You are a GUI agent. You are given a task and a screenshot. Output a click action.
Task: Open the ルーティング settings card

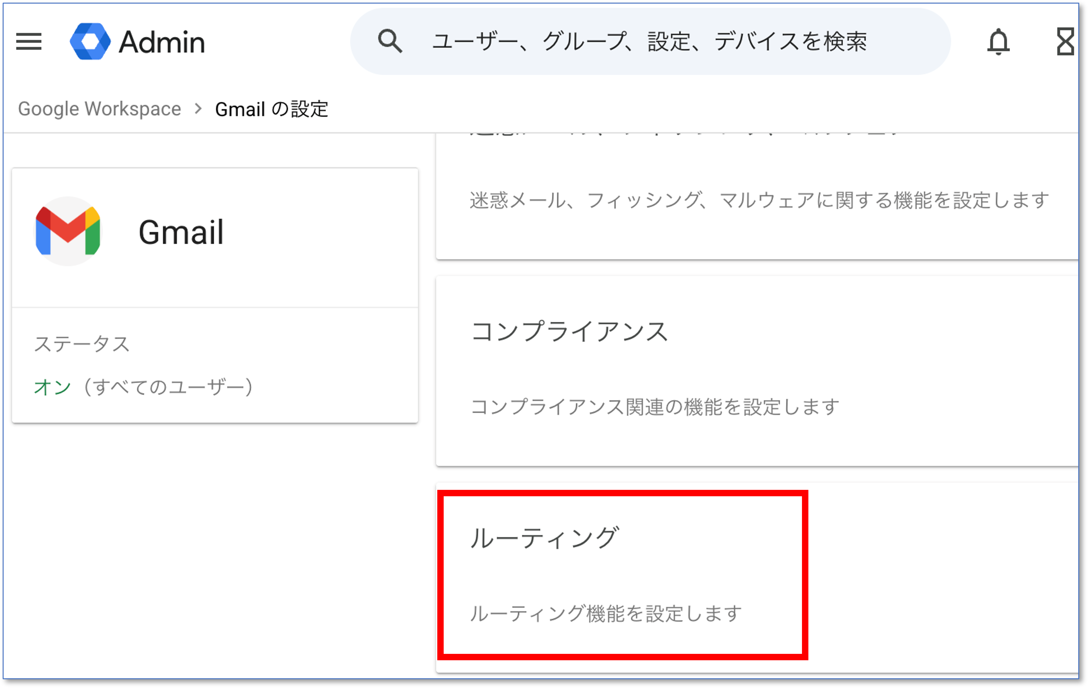pos(757,578)
